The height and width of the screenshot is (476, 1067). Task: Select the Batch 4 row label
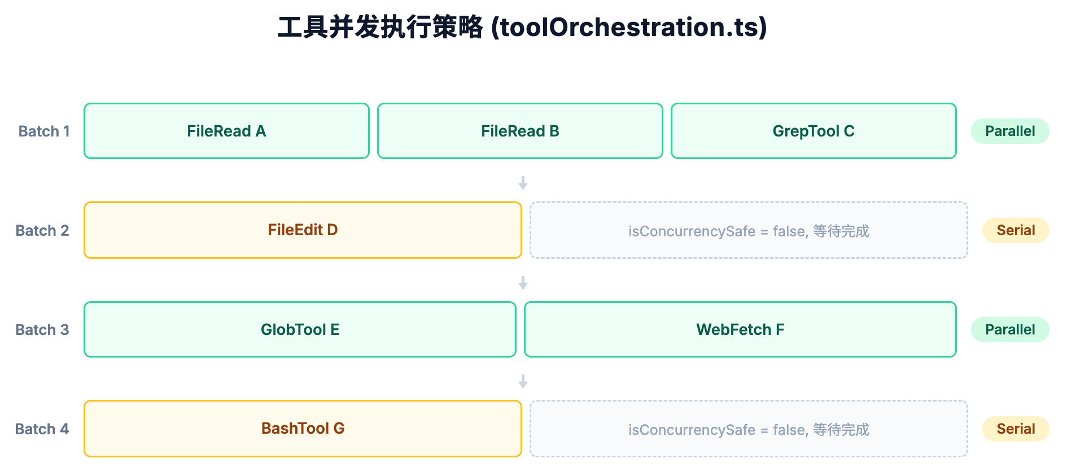coord(42,429)
